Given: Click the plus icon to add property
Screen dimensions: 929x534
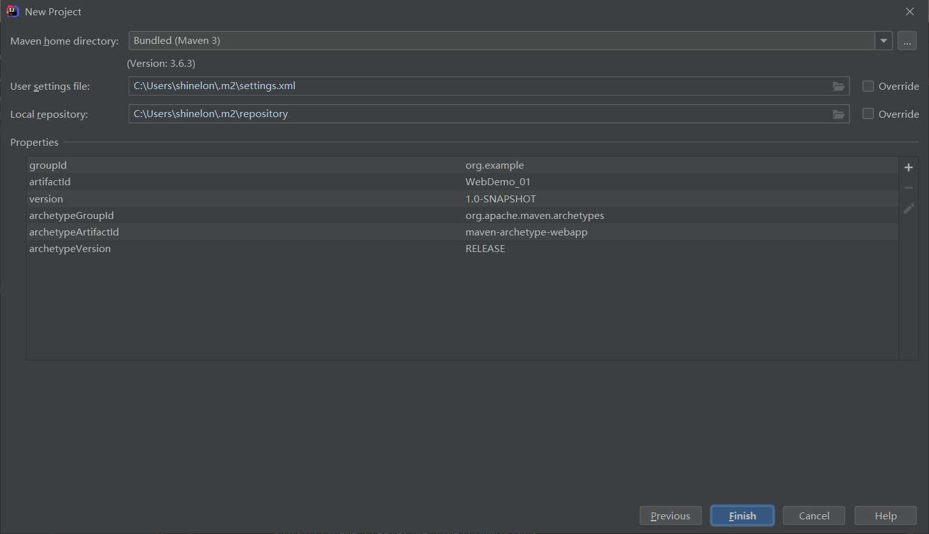Looking at the screenshot, I should point(909,167).
